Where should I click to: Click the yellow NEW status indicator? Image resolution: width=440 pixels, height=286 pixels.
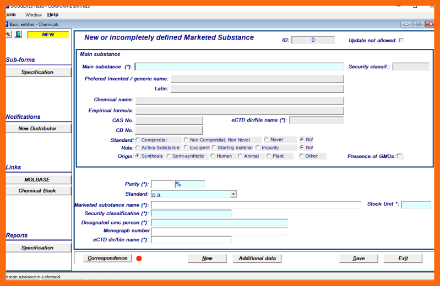(x=48, y=35)
